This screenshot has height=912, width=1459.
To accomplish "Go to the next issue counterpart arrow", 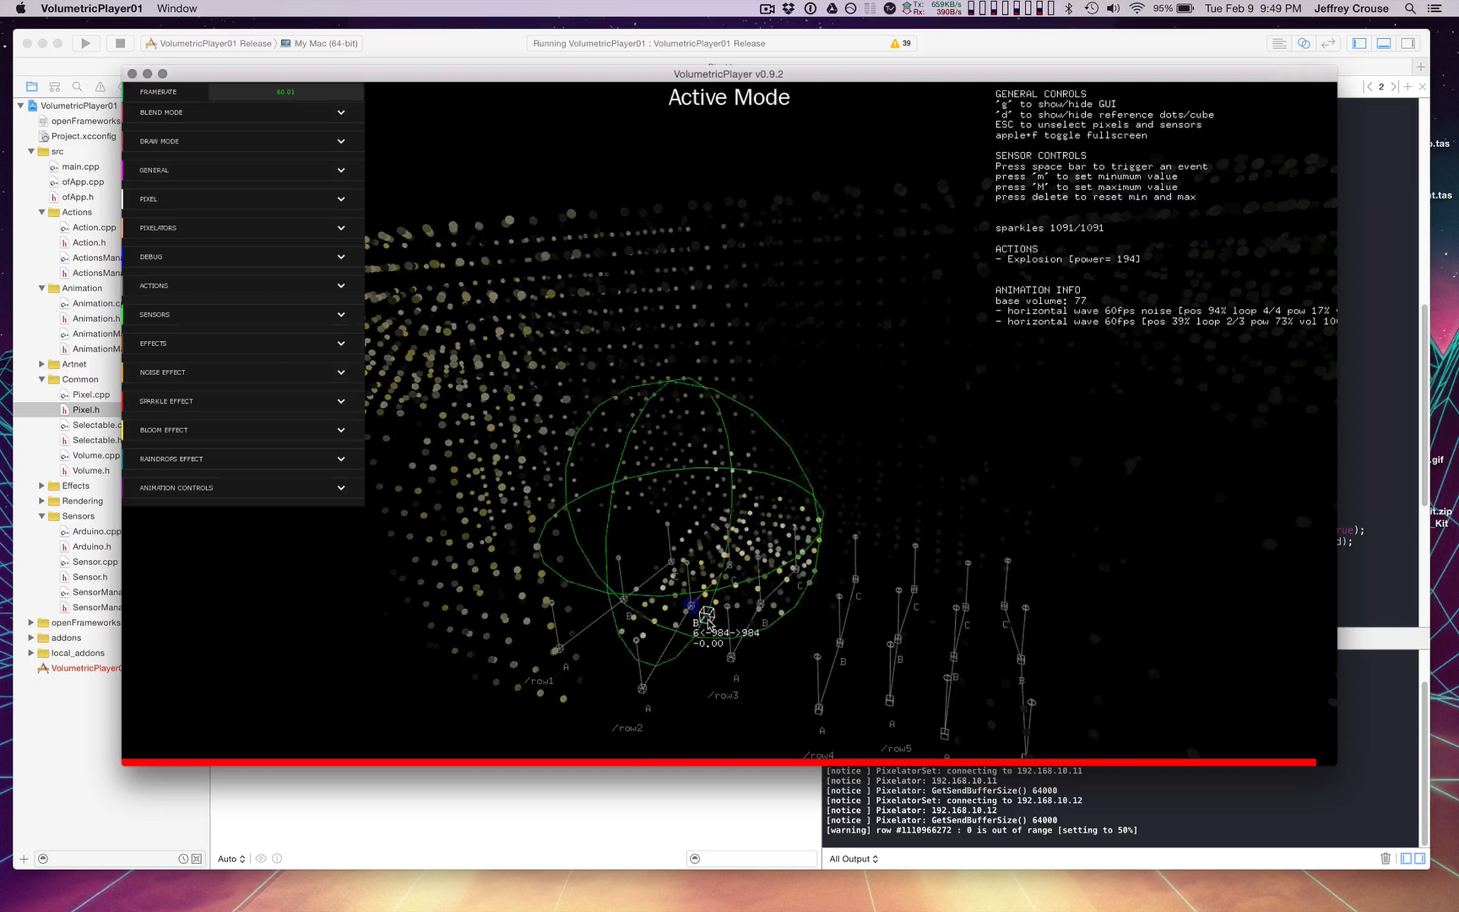I will click(x=1393, y=86).
